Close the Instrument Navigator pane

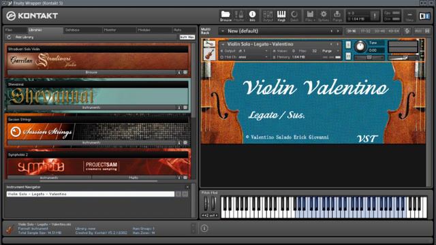(187, 187)
